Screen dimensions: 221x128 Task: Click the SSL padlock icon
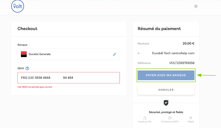[145, 118]
